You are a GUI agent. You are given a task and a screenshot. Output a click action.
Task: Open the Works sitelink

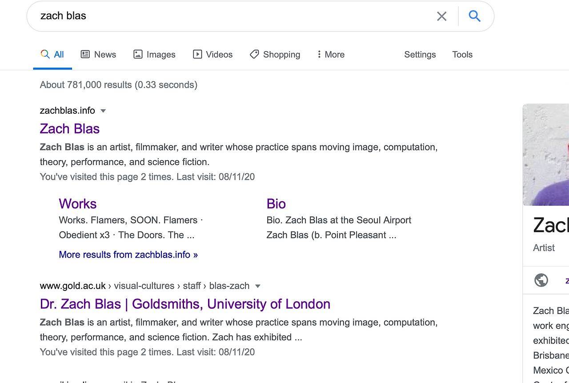pos(78,204)
